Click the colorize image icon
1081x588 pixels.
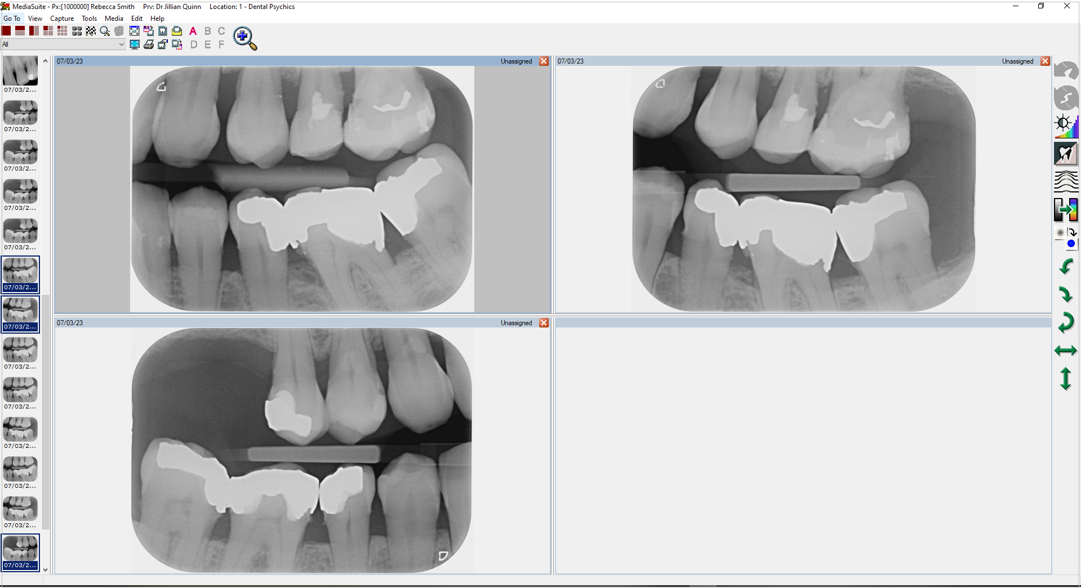[x=1066, y=209]
